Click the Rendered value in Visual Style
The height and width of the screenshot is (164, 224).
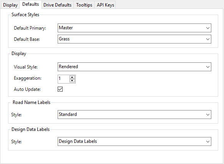pyautogui.click(x=68, y=67)
